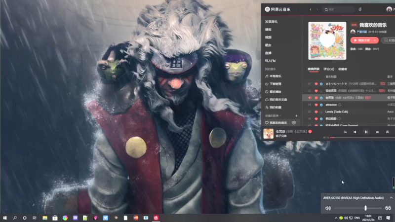
Task: Go back with the left arrow in NetEase
Action: (311, 9)
